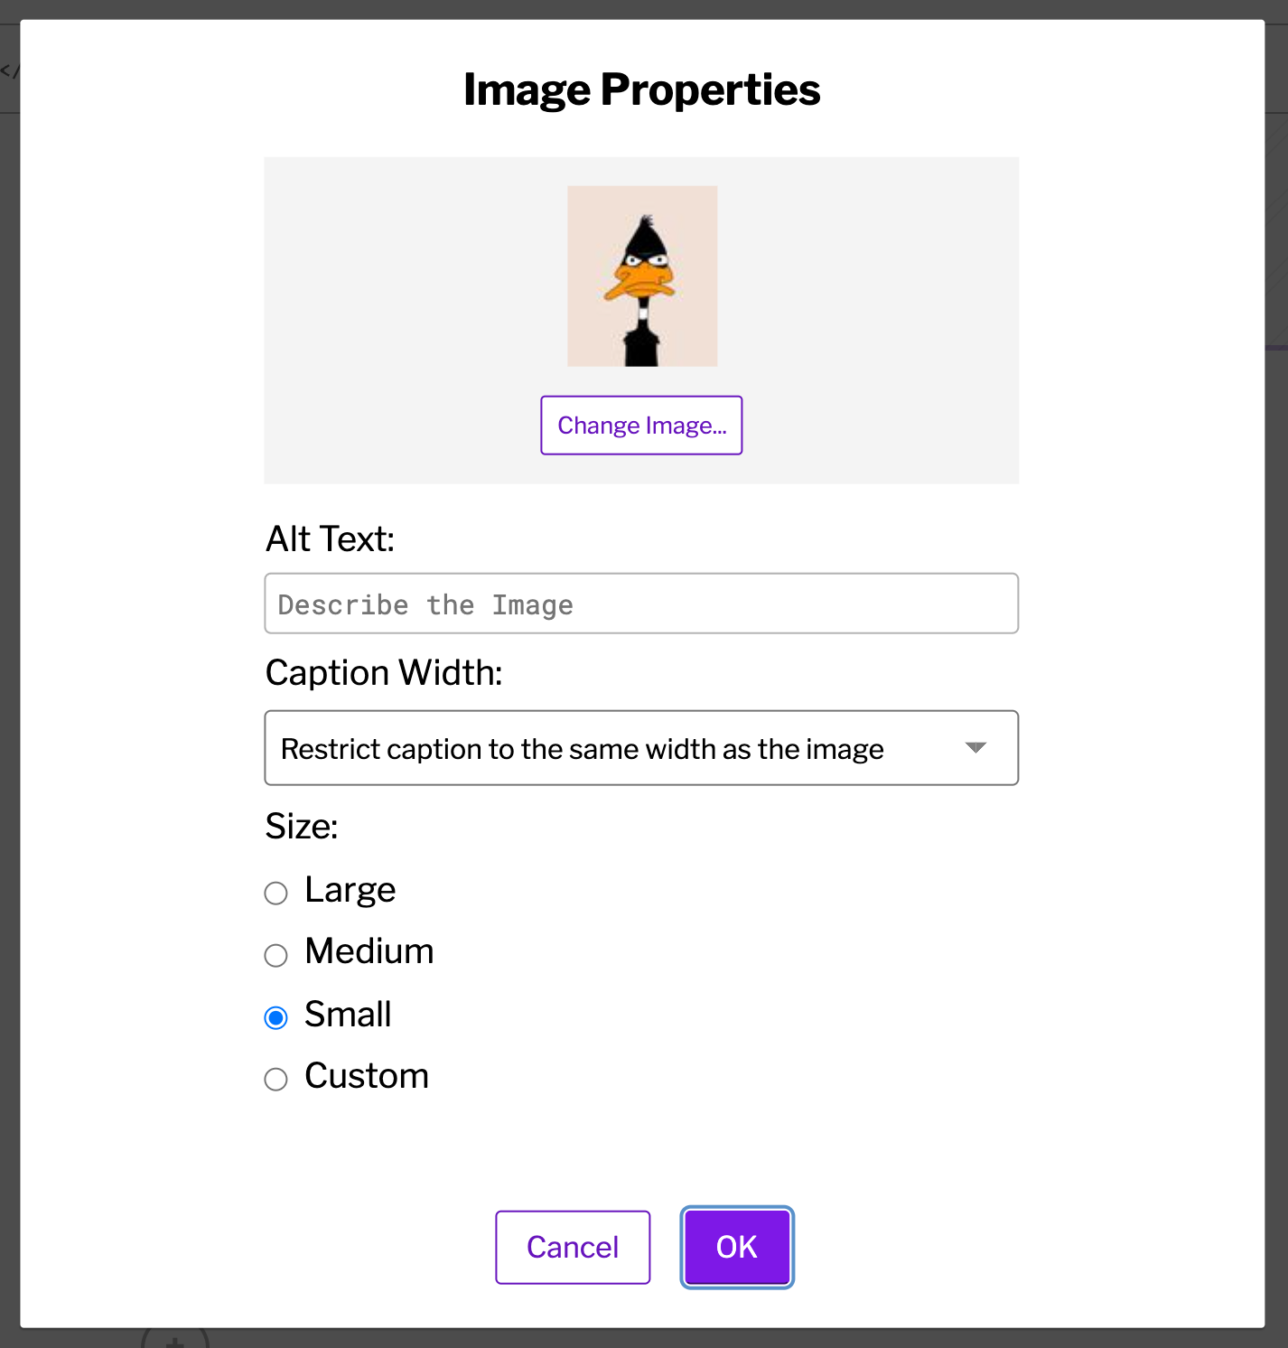Open the Caption Width dropdown

point(641,748)
